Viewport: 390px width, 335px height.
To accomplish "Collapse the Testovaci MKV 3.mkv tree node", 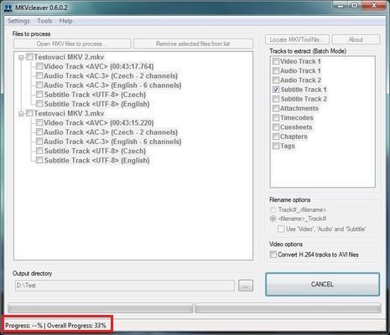I will point(21,114).
